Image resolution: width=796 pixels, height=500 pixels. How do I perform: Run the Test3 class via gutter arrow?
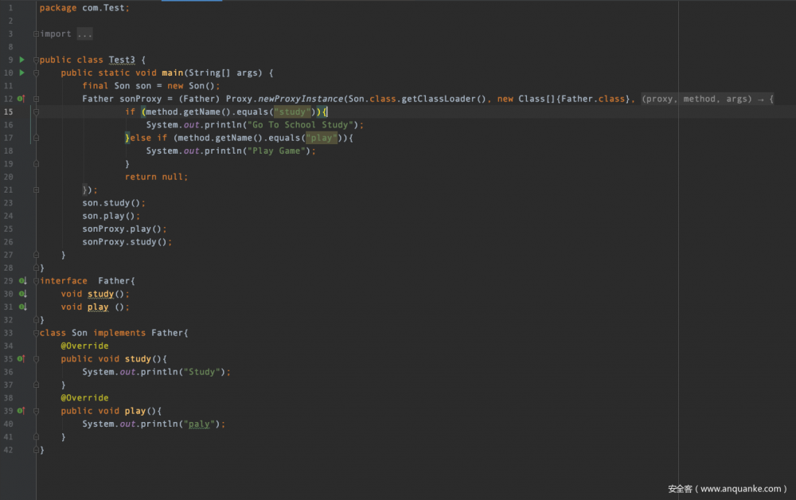click(21, 59)
